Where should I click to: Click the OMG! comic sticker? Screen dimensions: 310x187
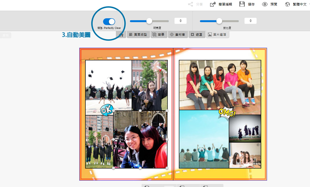[x=227, y=113]
